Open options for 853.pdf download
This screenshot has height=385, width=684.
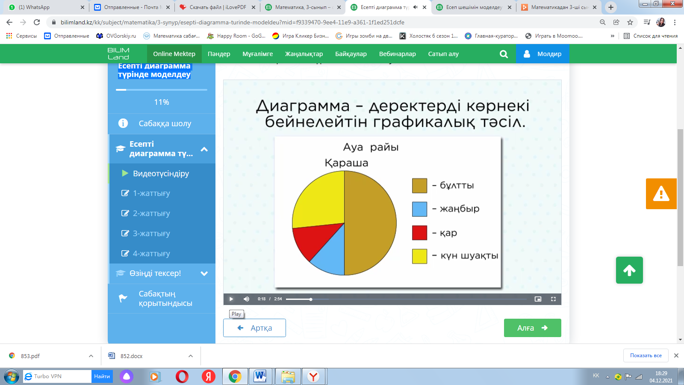pyautogui.click(x=91, y=356)
